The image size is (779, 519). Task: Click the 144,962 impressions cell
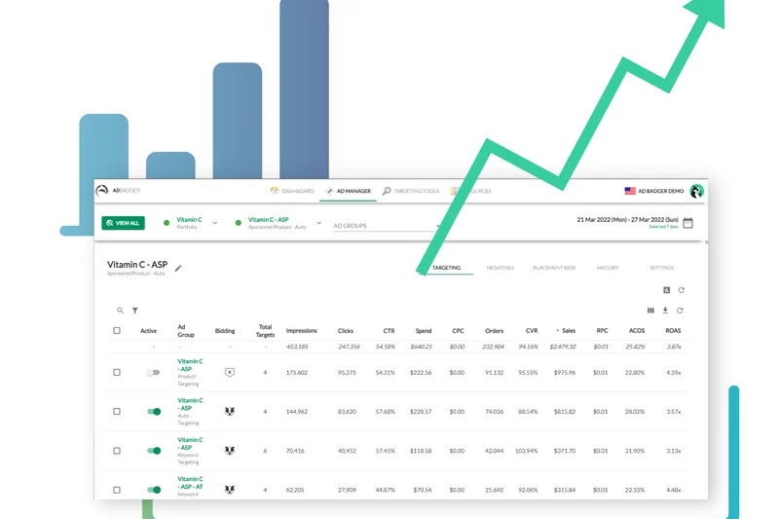coord(297,412)
